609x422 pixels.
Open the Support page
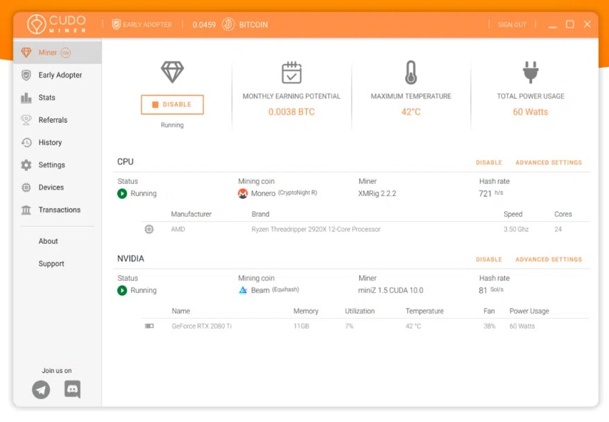point(51,264)
